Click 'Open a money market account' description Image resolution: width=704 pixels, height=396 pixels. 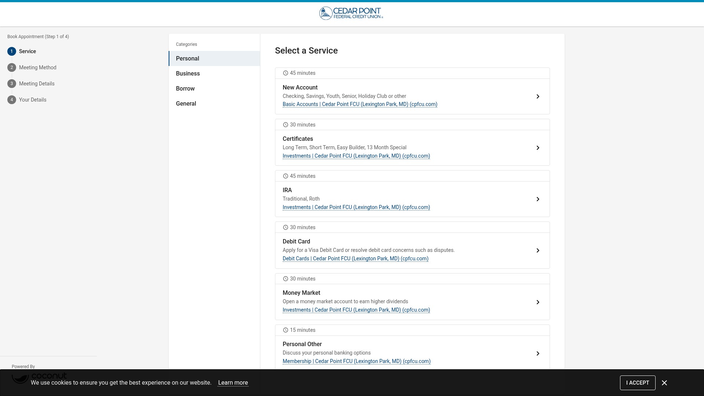(345, 301)
